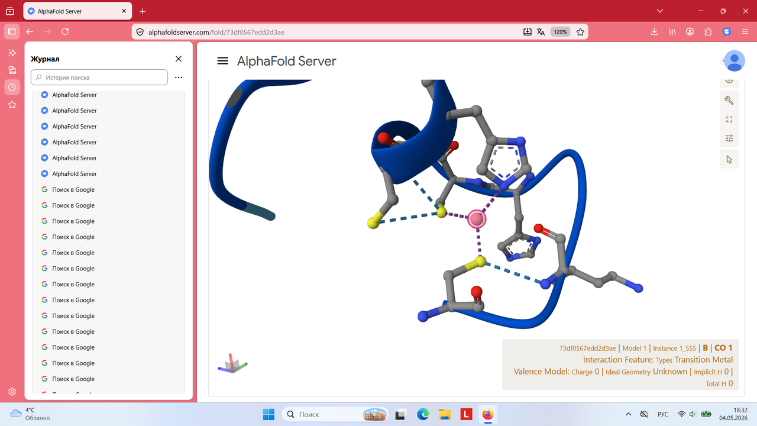Click the '73df0567edd2d3ae | Model 1' info line
This screenshot has width=757, height=426.
coord(603,348)
